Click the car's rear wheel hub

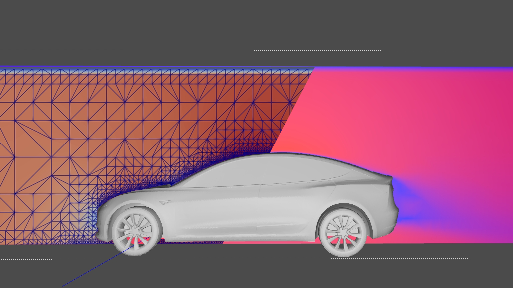point(343,232)
